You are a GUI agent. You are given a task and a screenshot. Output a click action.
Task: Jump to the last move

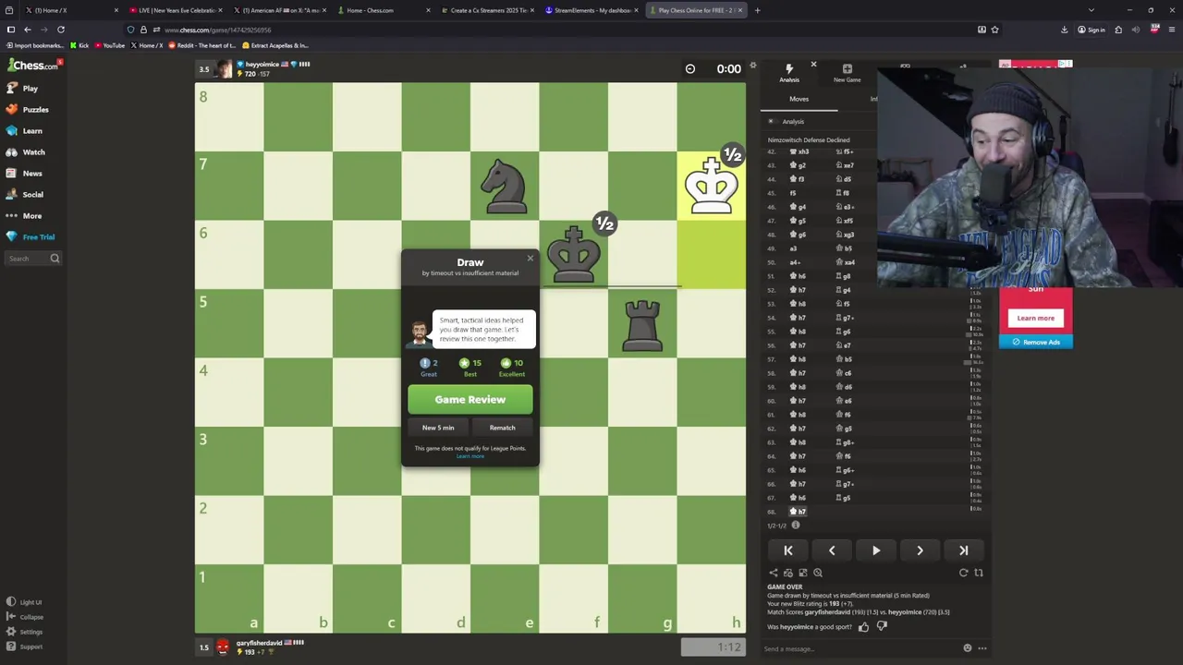click(963, 550)
